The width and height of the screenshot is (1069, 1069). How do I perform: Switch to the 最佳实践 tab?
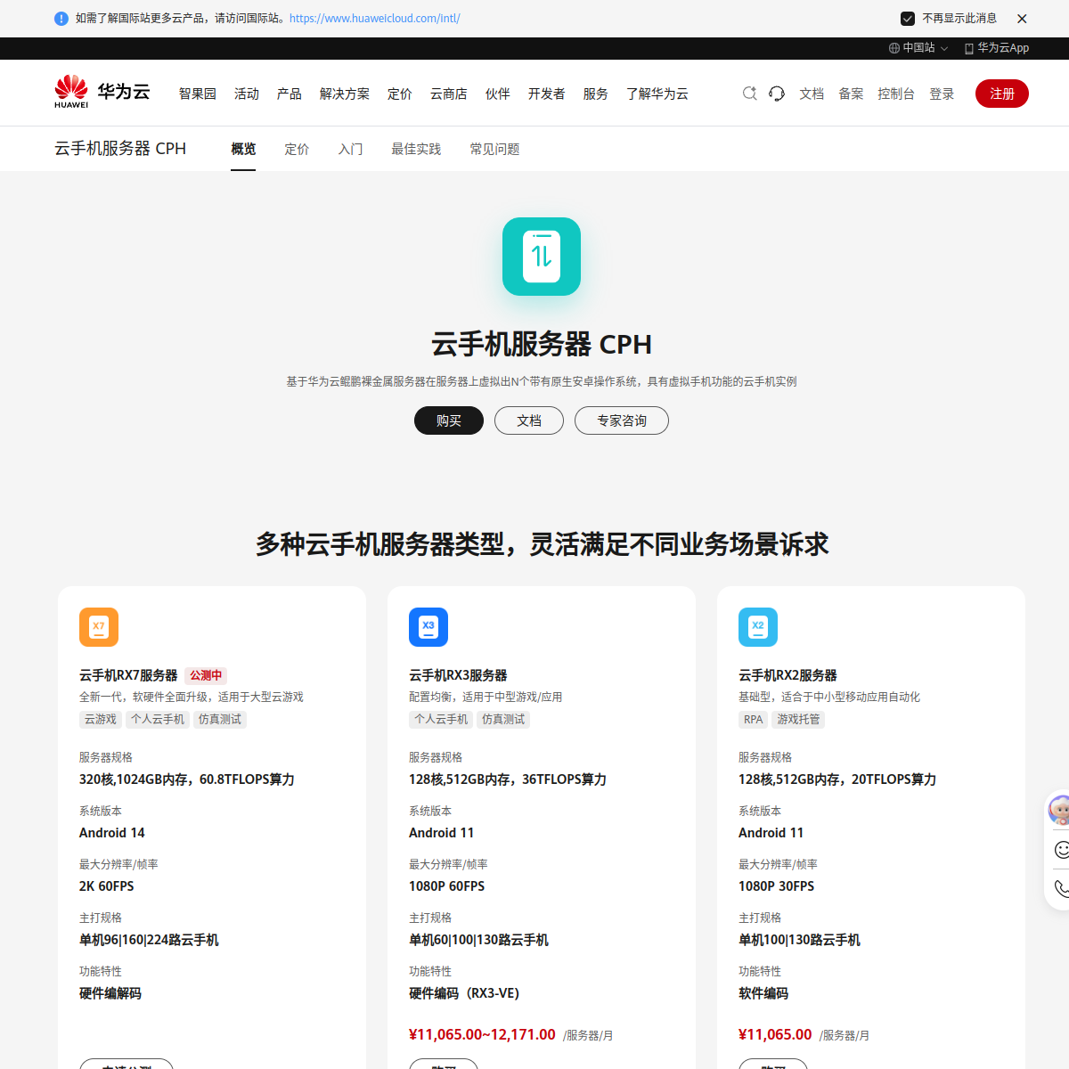click(416, 149)
